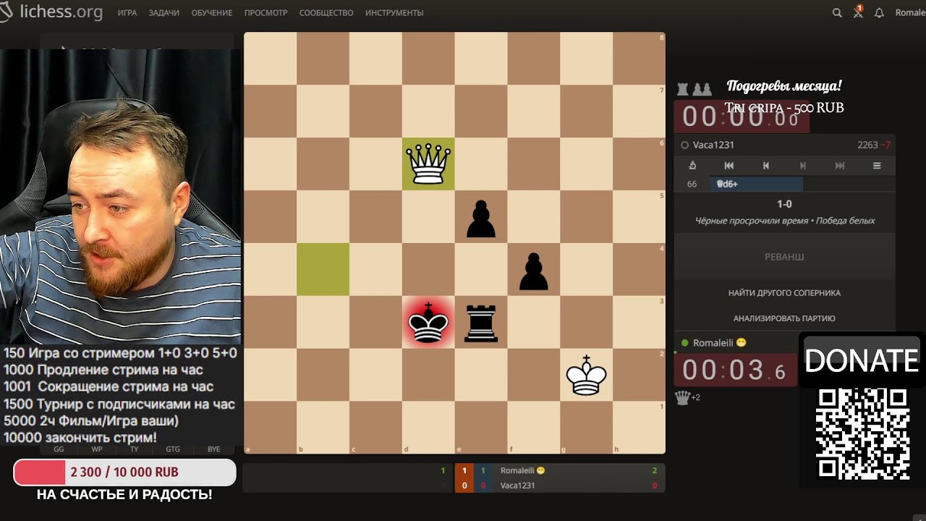This screenshot has height=521, width=926.
Task: Step back one move
Action: [x=765, y=166]
